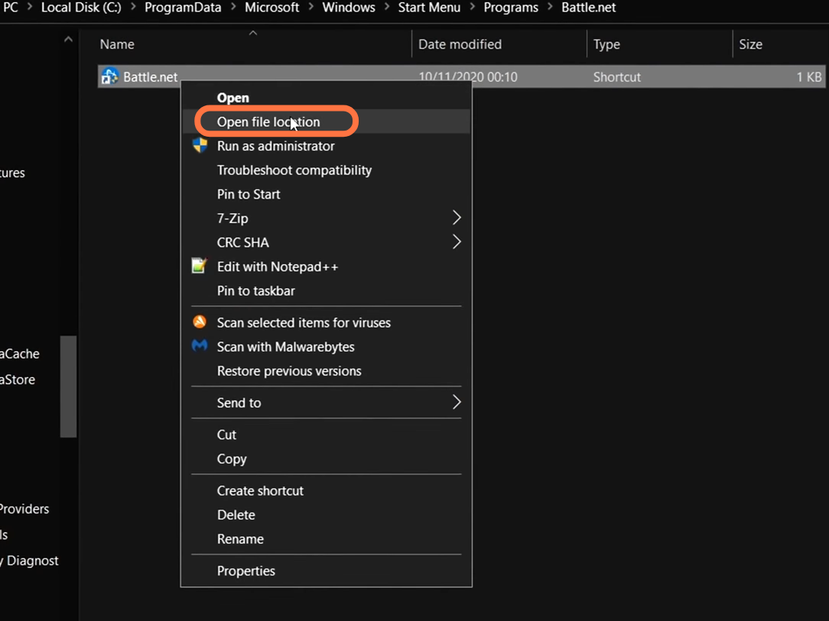Viewport: 829px width, 621px height.
Task: Click the Battle.net shortcut icon
Action: tap(109, 76)
